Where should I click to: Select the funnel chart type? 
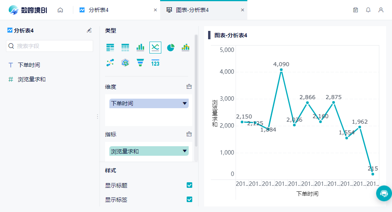click(x=140, y=63)
